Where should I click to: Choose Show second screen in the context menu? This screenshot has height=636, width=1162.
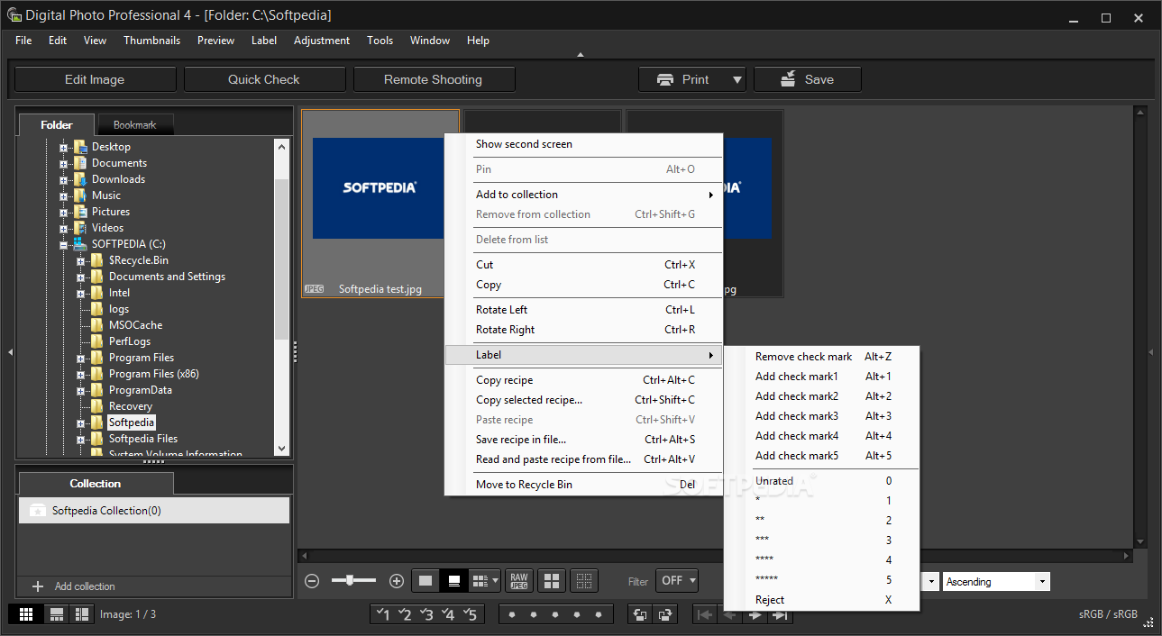[x=584, y=144]
